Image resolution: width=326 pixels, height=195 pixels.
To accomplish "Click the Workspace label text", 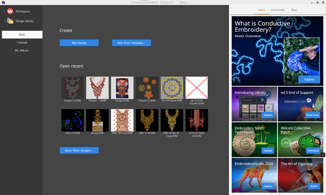I will 23,11.
